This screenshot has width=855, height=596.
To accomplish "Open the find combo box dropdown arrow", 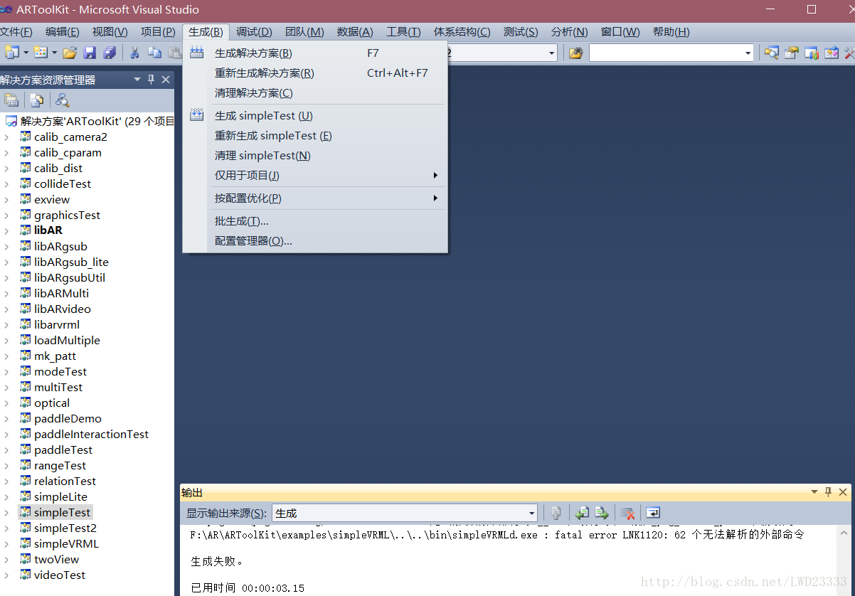I will (x=748, y=53).
